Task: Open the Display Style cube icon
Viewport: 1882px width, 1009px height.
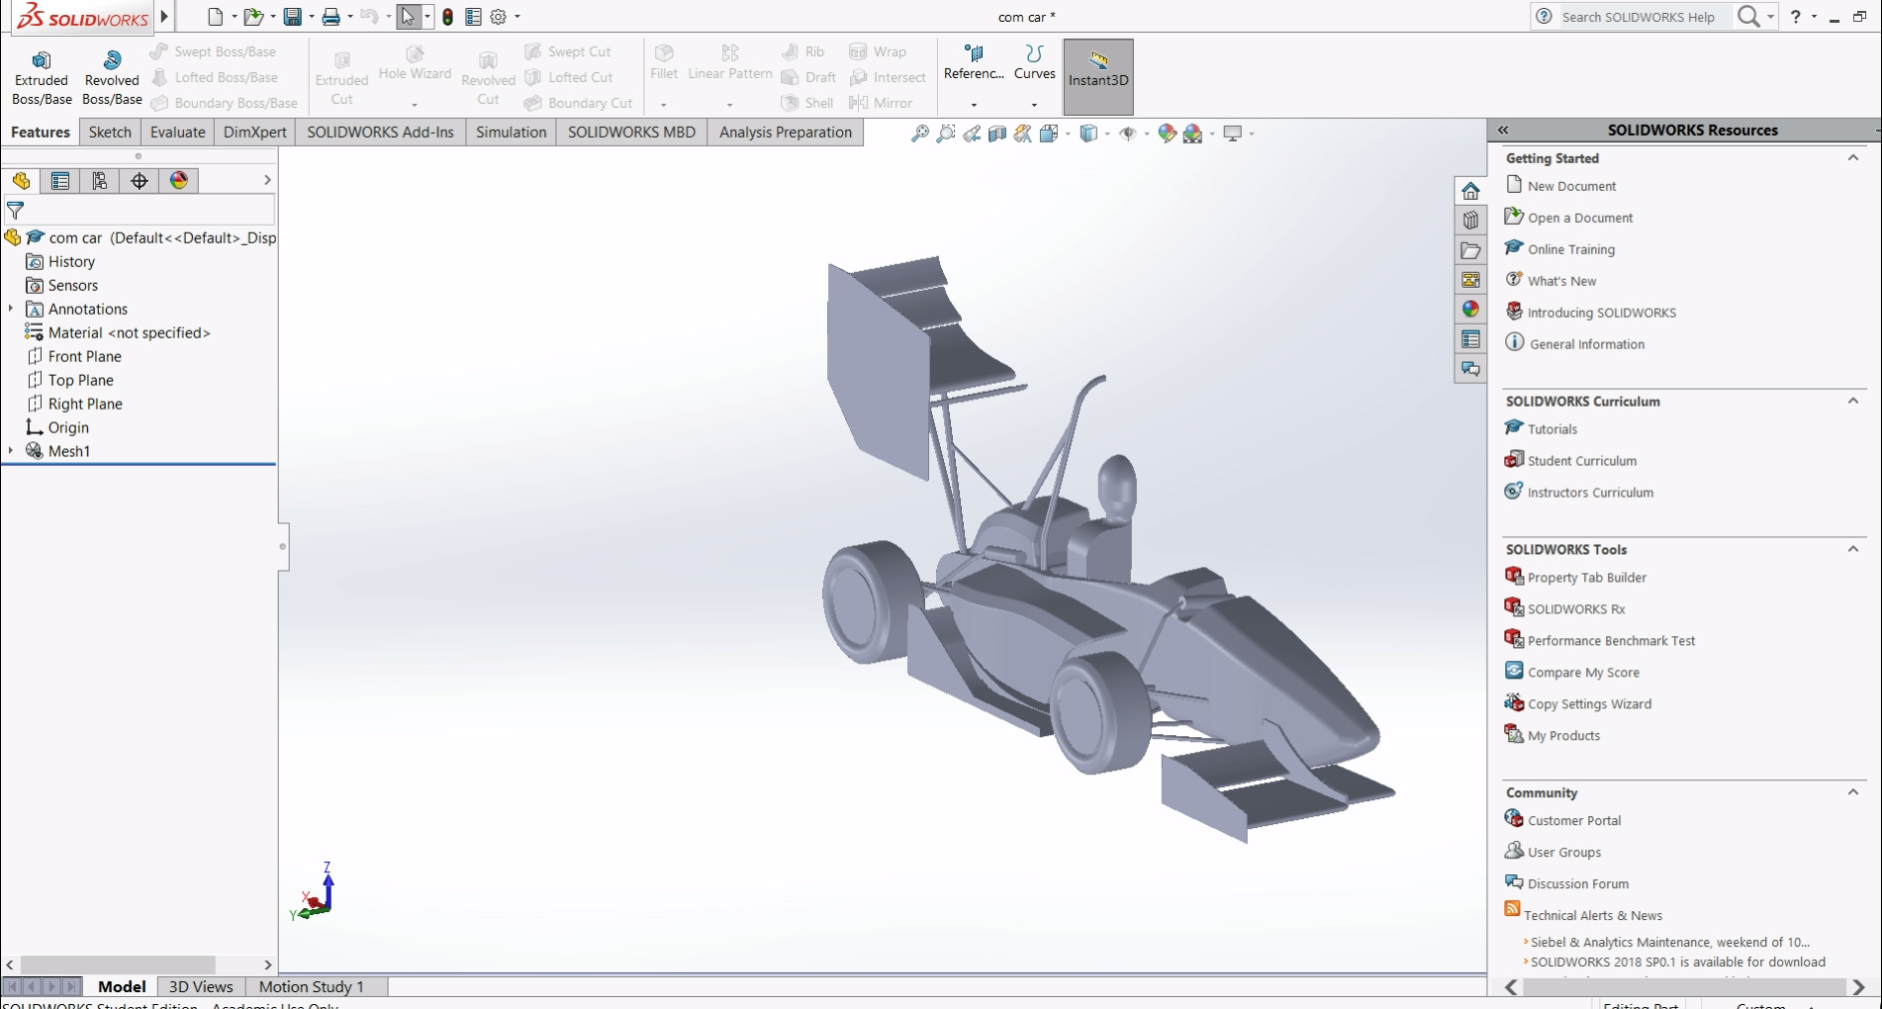Action: (1088, 134)
